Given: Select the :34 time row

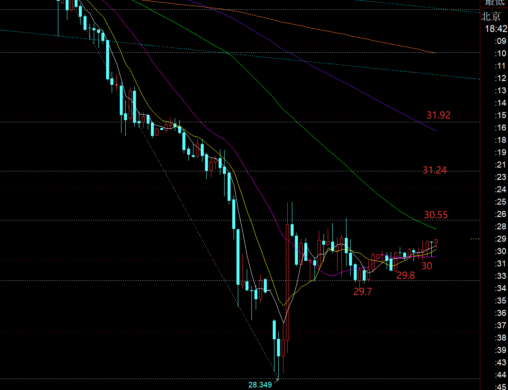Looking at the screenshot, I should pyautogui.click(x=501, y=288).
